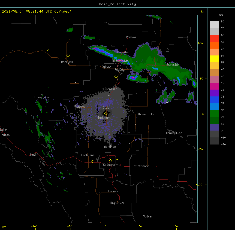Click the asterisk marker below the RedDeer storm cell
Viewport: 235px width, 230px height.
point(137,83)
